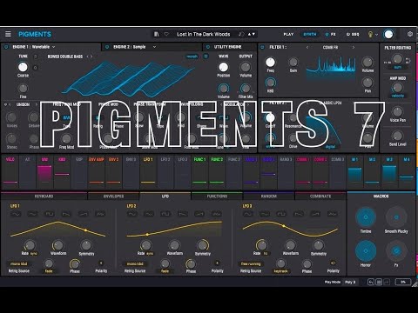Screen dimensions: 418x313
Task: Toggle the Utility Engine power button
Action: (x=208, y=47)
